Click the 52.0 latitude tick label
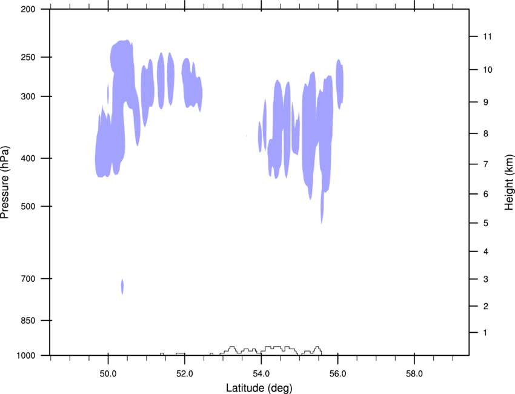 (x=185, y=374)
